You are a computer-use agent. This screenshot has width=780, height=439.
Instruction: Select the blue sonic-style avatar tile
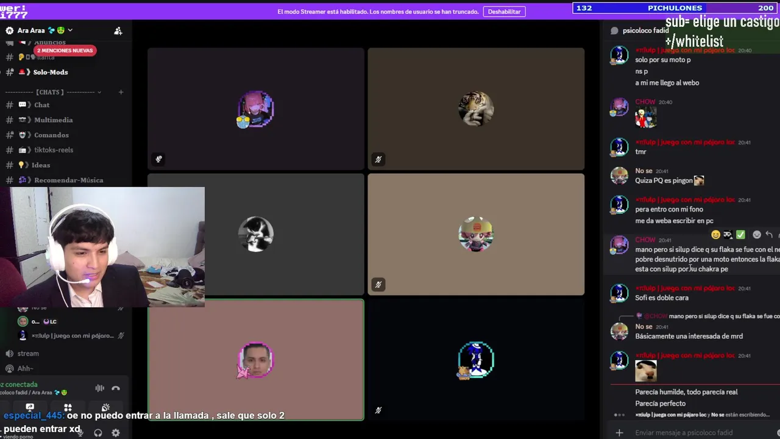pyautogui.click(x=476, y=360)
